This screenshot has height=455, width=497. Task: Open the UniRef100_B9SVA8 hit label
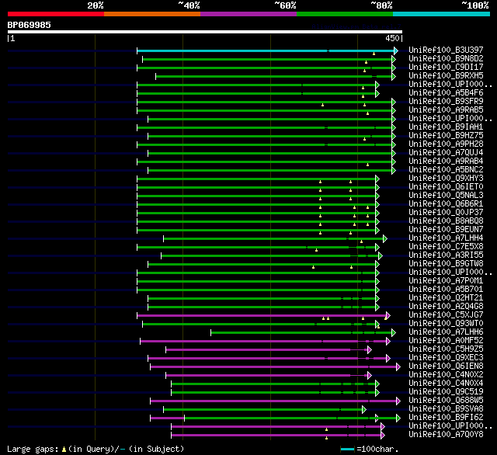pyautogui.click(x=446, y=409)
